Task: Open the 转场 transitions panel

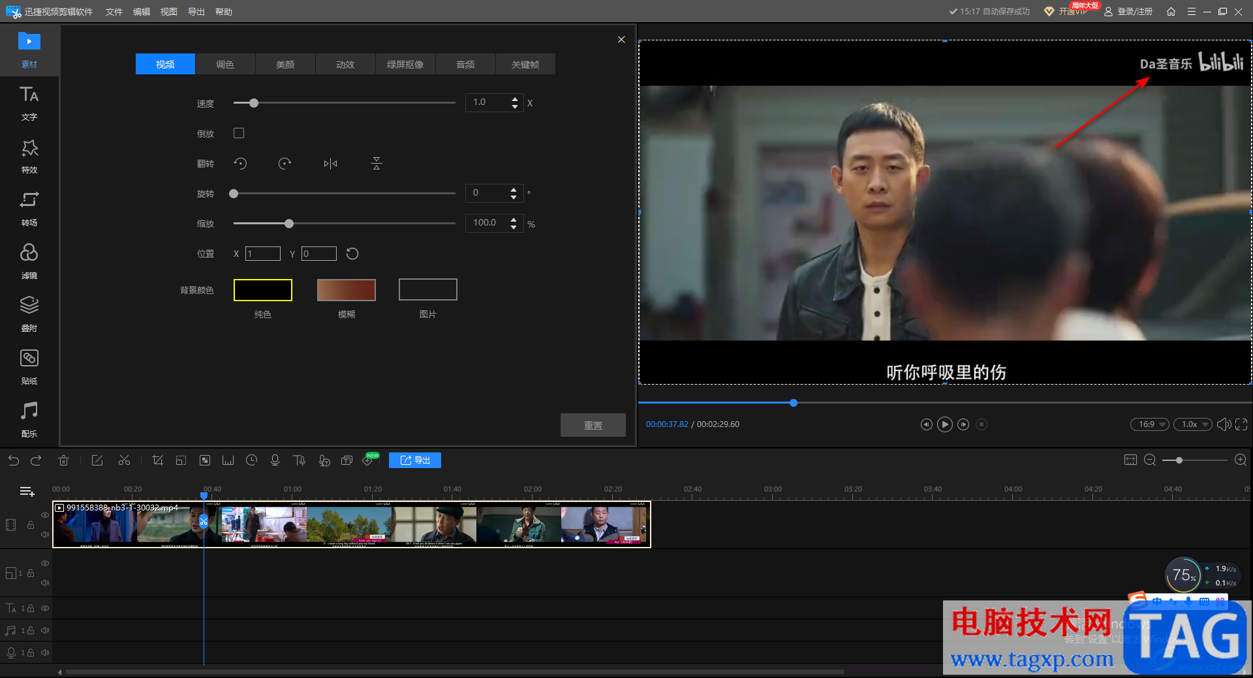Action: [x=29, y=209]
